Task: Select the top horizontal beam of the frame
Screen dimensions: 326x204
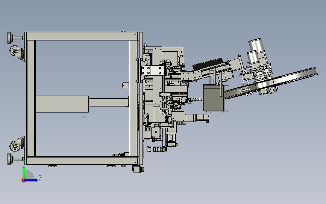Action: point(82,36)
